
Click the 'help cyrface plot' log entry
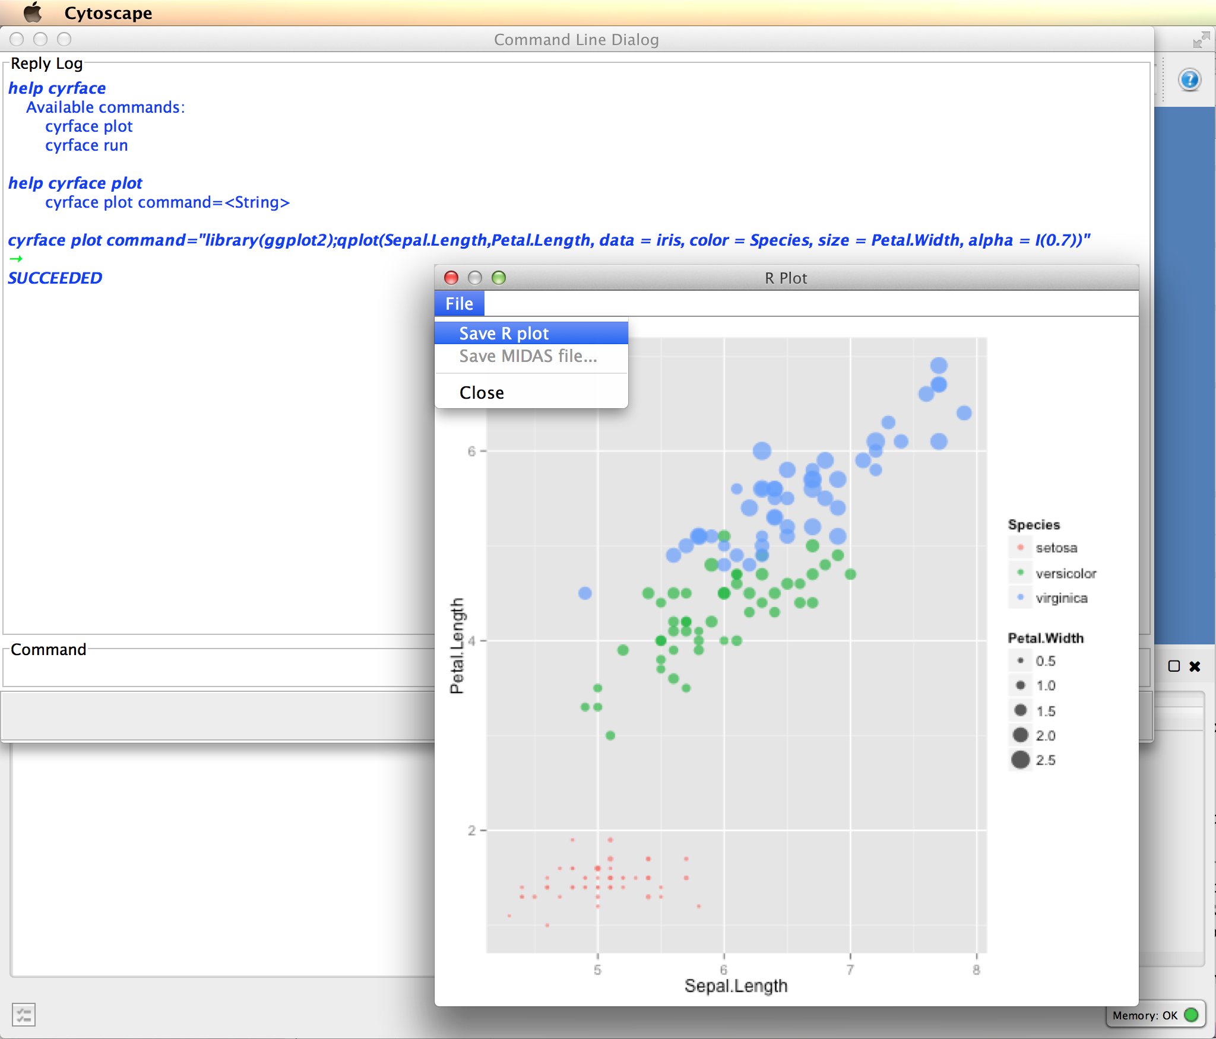click(x=75, y=183)
